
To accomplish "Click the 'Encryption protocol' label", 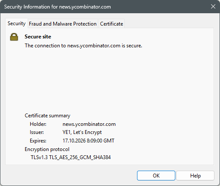I will (47, 149).
